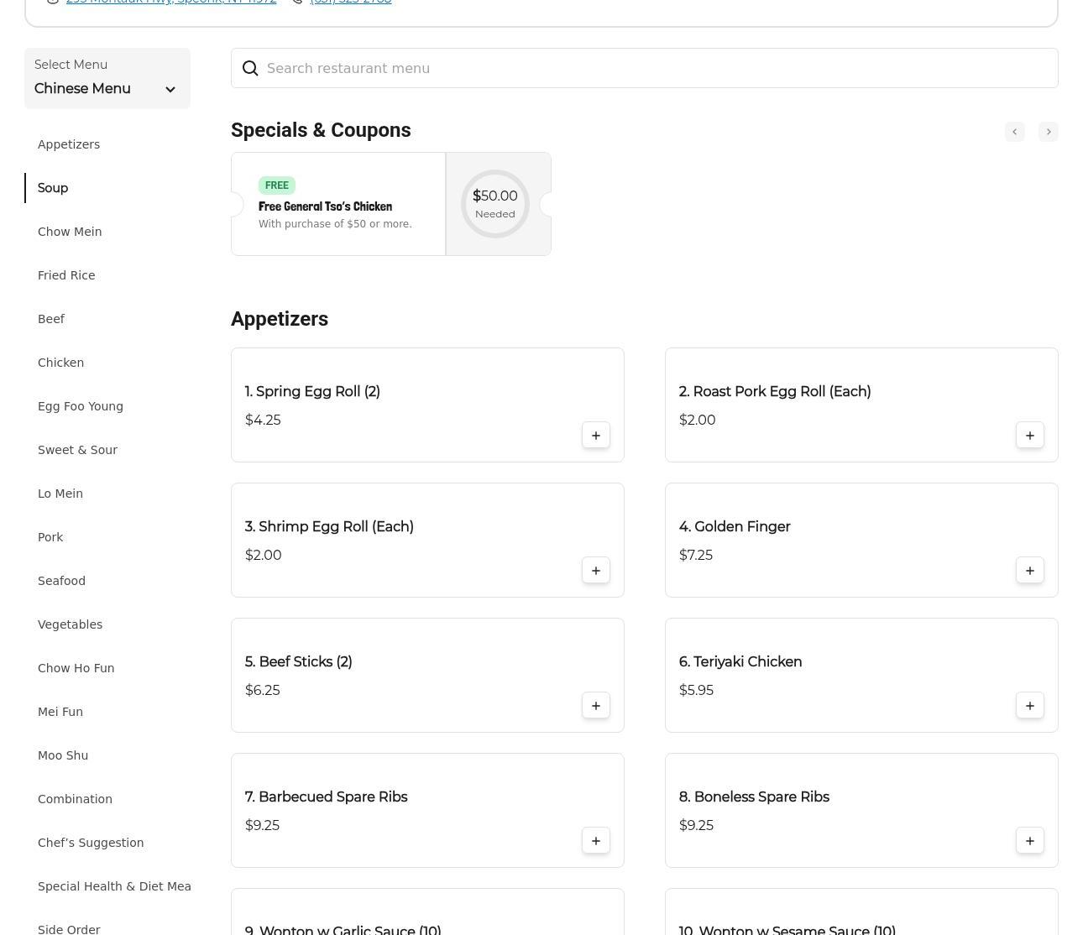Add Golden Finger using plus icon
Viewport: 1083px width, 935px height.
[1029, 571]
